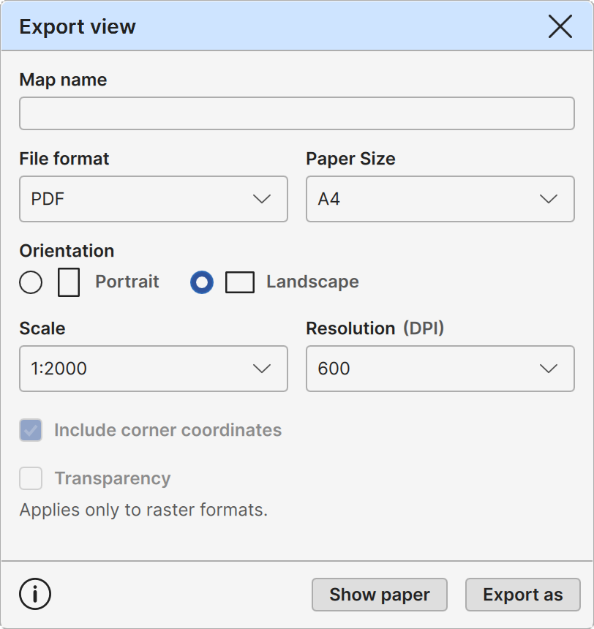Enable the Transparency checkbox
Image resolution: width=594 pixels, height=629 pixels.
pos(31,478)
